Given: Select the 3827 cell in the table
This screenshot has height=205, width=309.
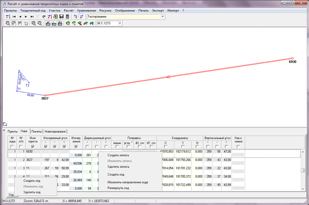Looking at the screenshot, I should tap(33, 160).
